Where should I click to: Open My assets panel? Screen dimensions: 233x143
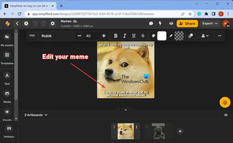click(7, 40)
